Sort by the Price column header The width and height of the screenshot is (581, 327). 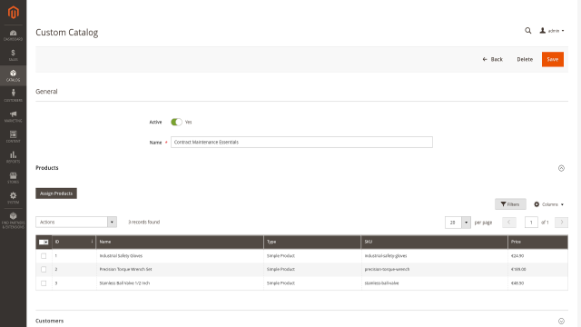tap(537, 242)
